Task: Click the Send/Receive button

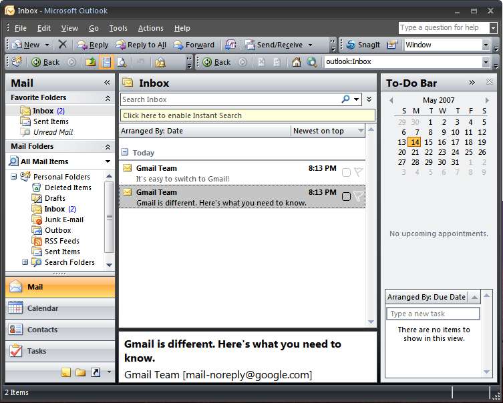Action: click(274, 45)
